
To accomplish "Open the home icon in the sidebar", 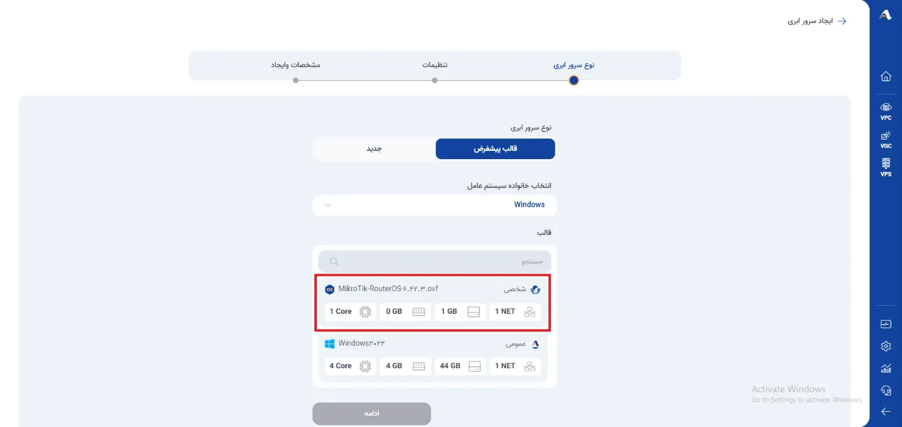I will tap(886, 76).
